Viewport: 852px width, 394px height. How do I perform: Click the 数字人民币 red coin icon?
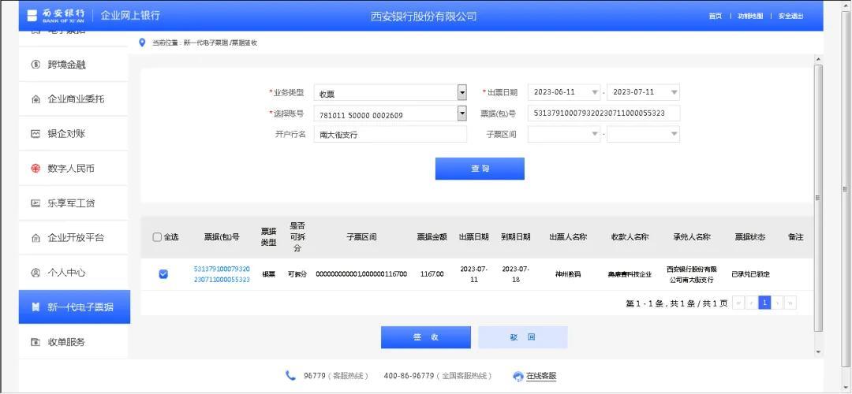(35, 169)
